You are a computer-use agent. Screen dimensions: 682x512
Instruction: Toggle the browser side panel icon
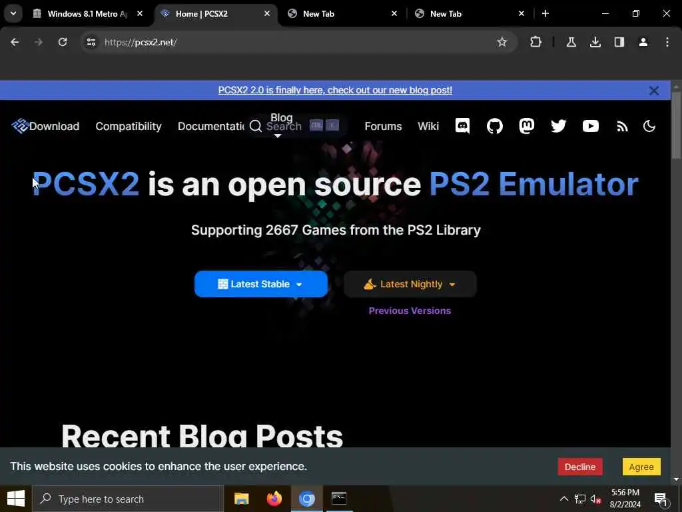[x=619, y=42]
